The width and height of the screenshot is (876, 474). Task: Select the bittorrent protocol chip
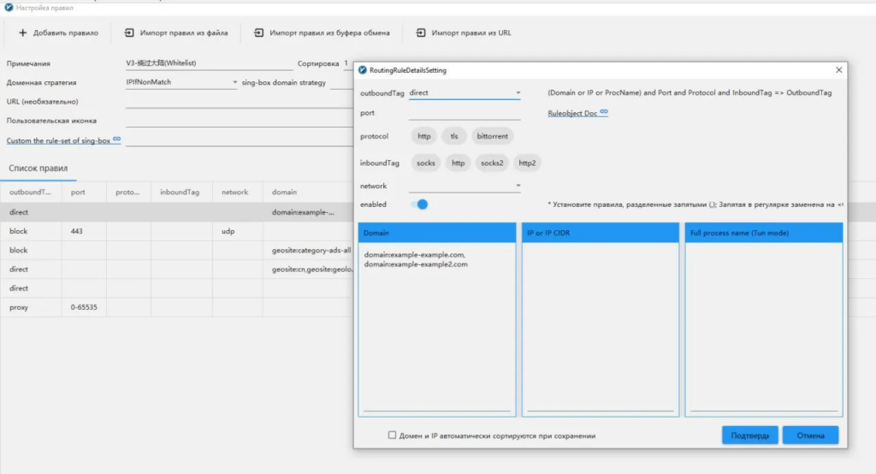492,136
